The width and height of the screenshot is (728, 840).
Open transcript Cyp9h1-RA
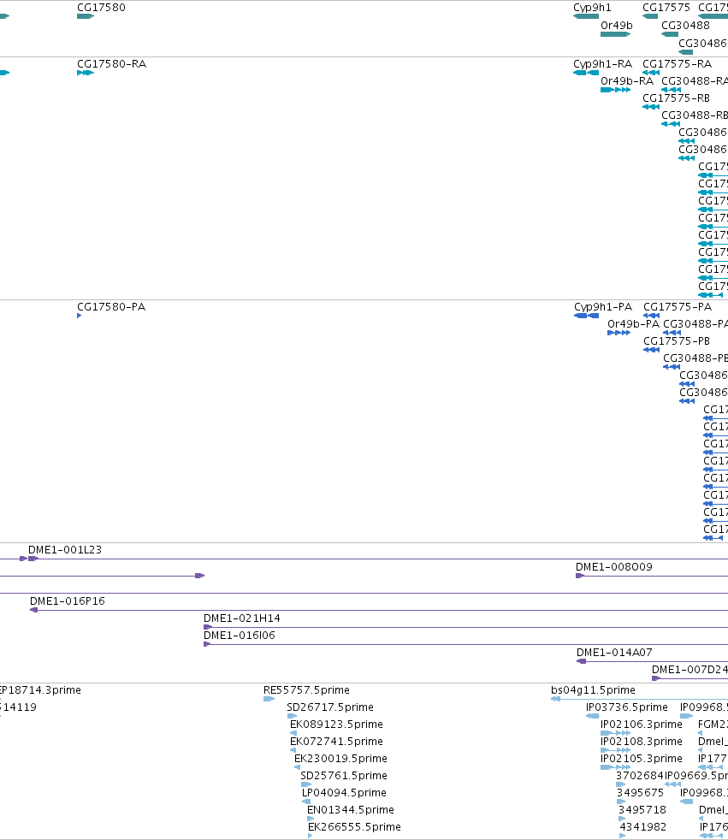pyautogui.click(x=602, y=64)
